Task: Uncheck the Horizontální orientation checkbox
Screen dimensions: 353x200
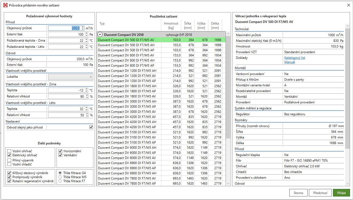Action: (x=60, y=151)
